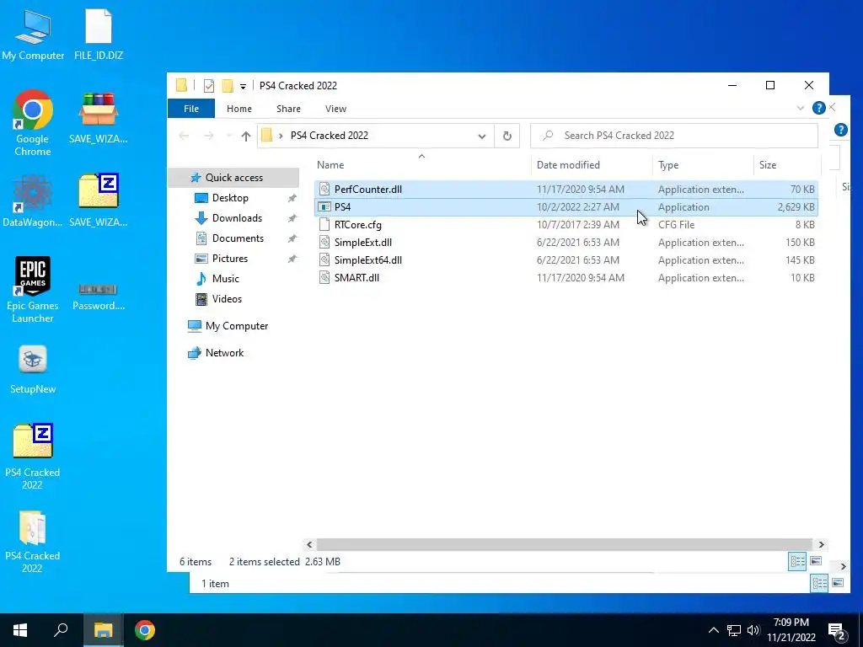Click the horizontal scrollbar right arrow

pyautogui.click(x=821, y=544)
